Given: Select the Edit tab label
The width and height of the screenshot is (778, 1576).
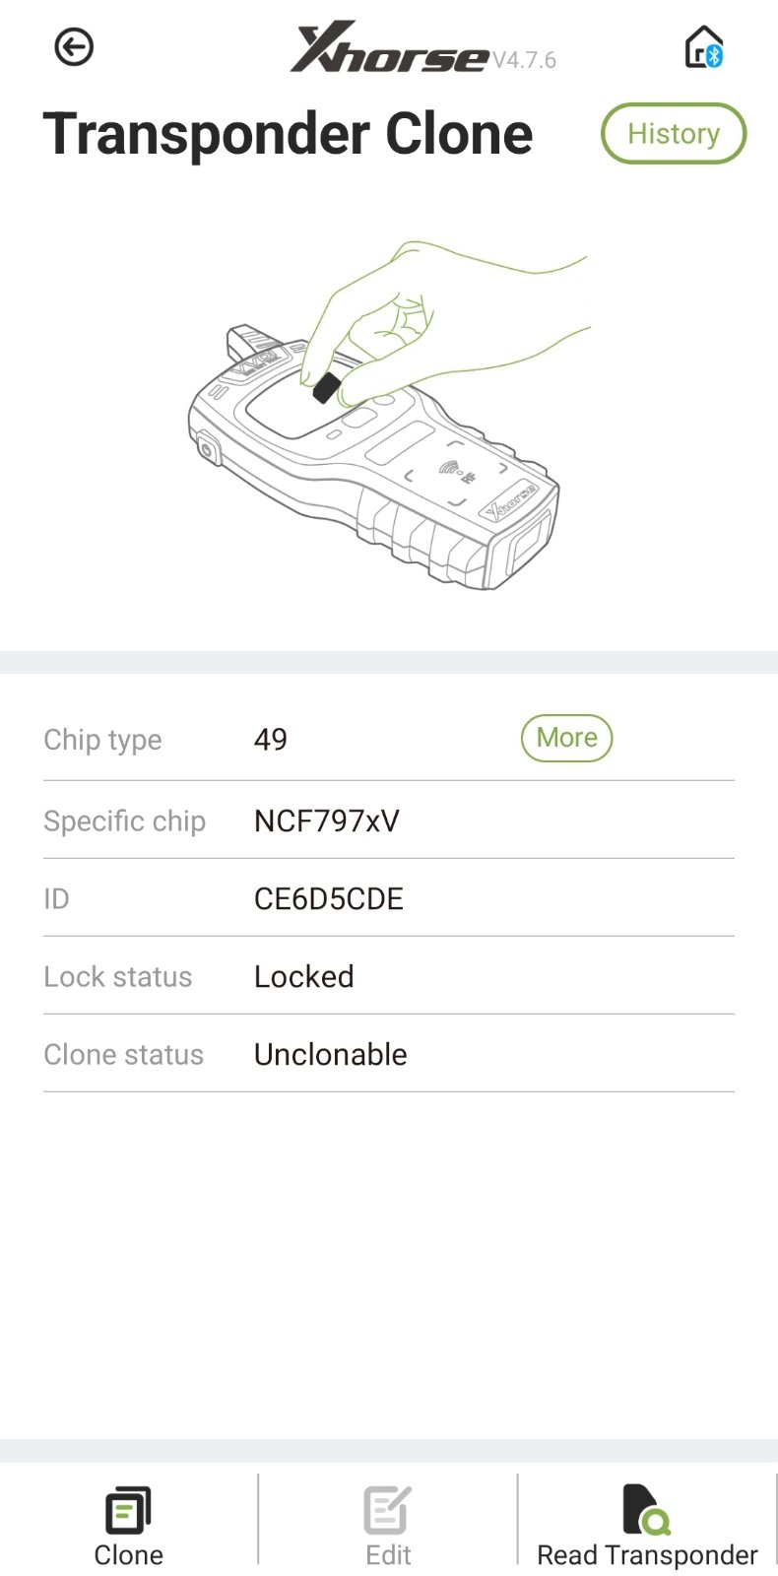Looking at the screenshot, I should (388, 1554).
